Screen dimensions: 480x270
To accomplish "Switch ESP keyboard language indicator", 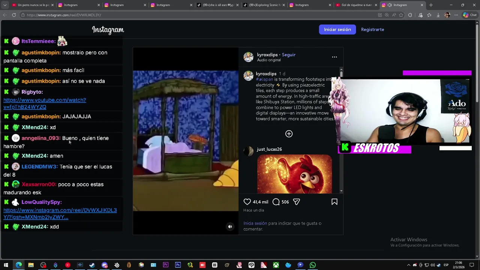I will click(446, 265).
